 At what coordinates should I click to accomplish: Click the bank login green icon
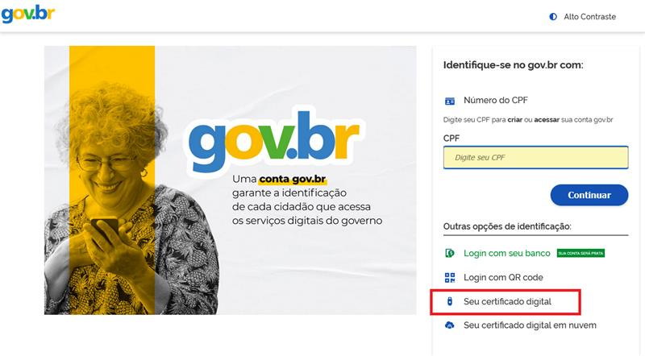[x=450, y=253]
